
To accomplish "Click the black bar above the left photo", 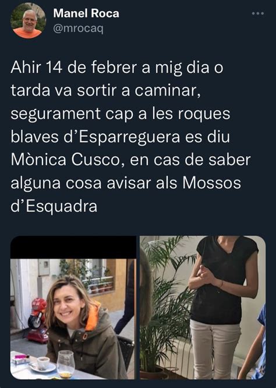I will coord(73,247).
